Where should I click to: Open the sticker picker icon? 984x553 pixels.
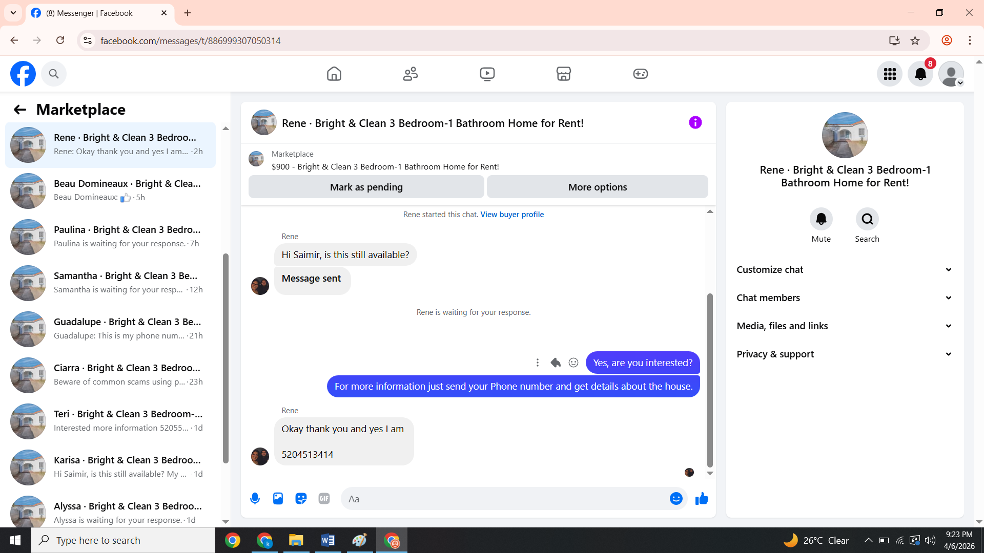pos(301,499)
